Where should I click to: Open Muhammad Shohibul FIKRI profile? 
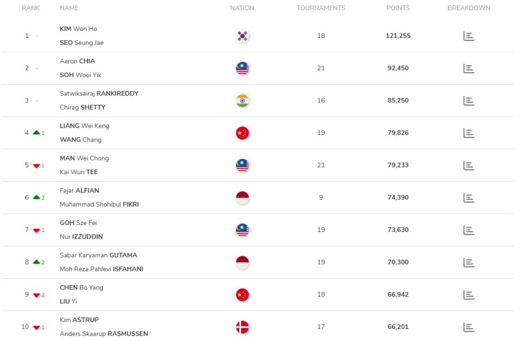click(x=99, y=204)
